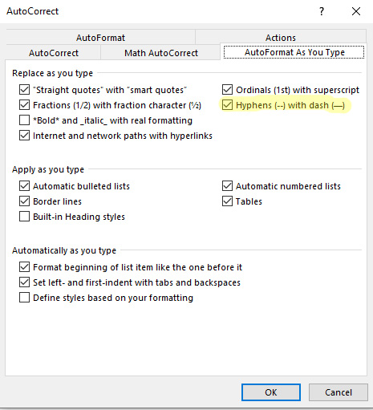Toggle Ordinals with superscript checkbox
373x410 pixels.
(227, 90)
